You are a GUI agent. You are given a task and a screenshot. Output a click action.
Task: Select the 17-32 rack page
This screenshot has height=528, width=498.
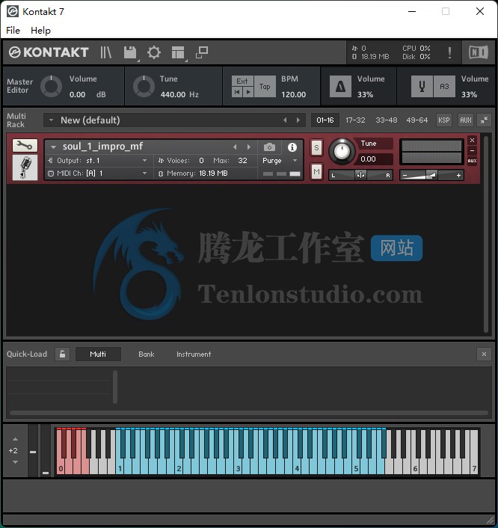pyautogui.click(x=355, y=120)
